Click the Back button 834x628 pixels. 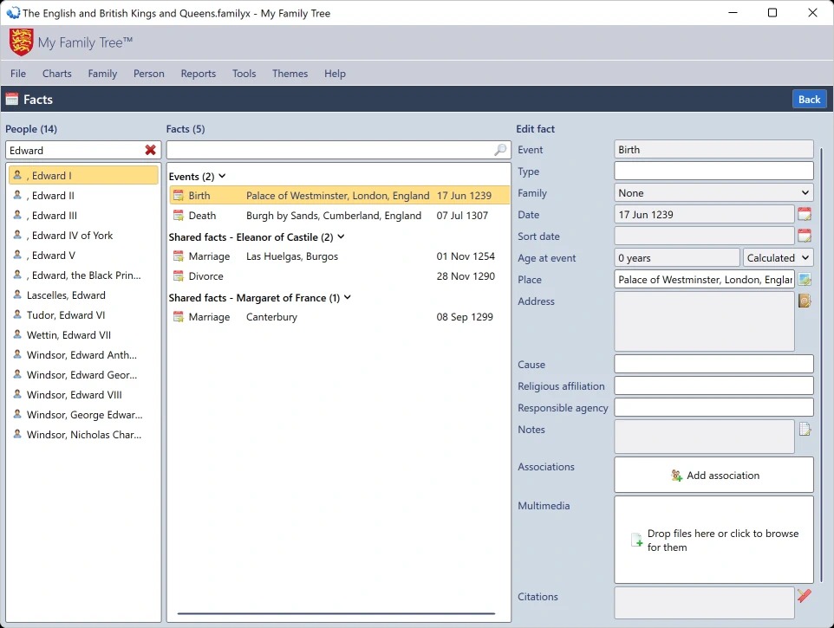(x=809, y=100)
